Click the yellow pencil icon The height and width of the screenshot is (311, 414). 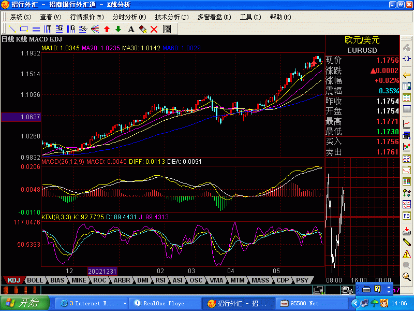click(407, 242)
